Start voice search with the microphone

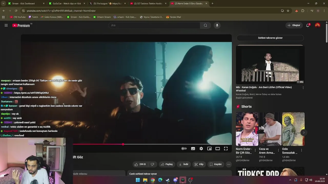pos(217,25)
